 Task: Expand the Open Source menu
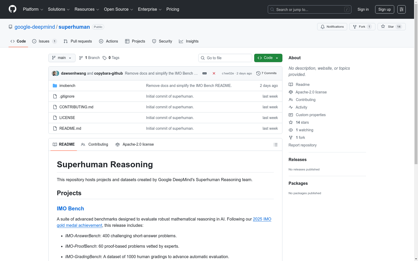point(119,9)
